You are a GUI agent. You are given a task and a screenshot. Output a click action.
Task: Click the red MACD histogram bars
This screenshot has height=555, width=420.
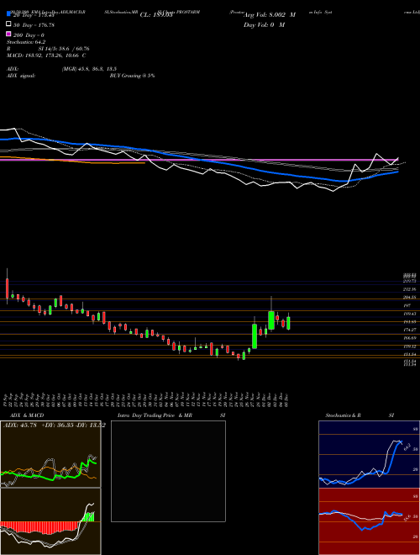pos(39,528)
